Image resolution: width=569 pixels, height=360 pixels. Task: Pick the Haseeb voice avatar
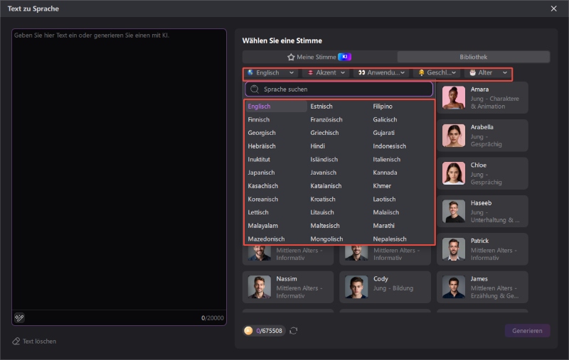453,211
